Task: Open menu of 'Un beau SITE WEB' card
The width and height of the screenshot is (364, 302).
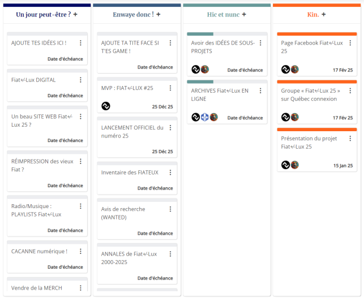Action: coord(80,117)
